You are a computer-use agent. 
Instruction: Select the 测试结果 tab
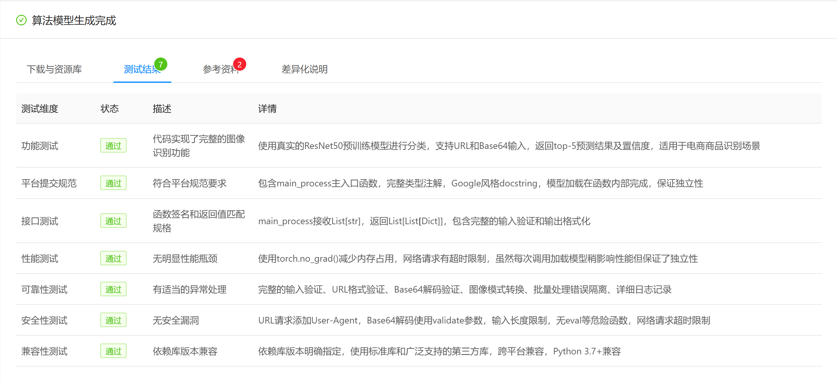[142, 69]
